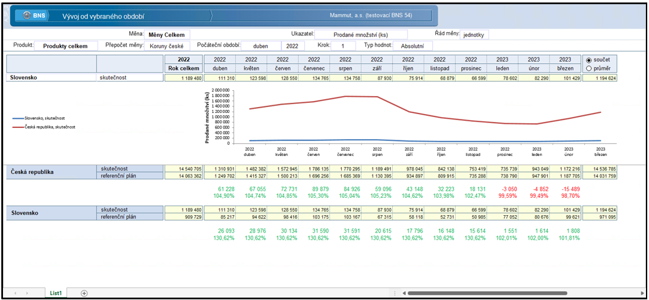Click cell value 909 729

click(x=183, y=216)
